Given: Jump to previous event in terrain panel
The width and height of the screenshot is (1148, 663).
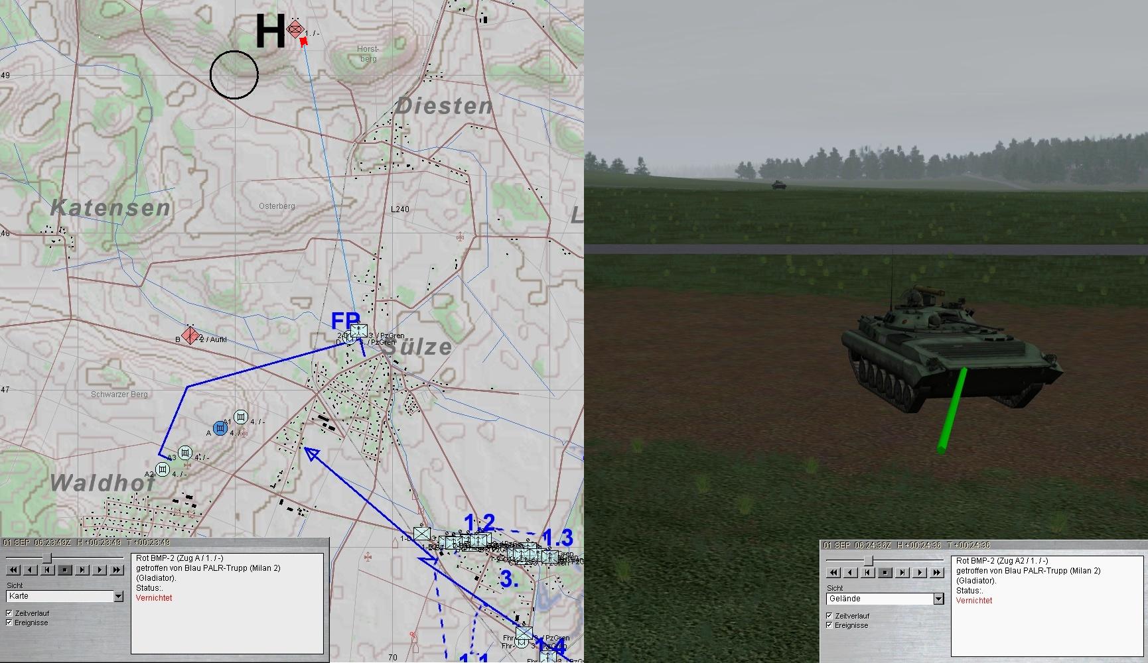Looking at the screenshot, I should pos(868,572).
